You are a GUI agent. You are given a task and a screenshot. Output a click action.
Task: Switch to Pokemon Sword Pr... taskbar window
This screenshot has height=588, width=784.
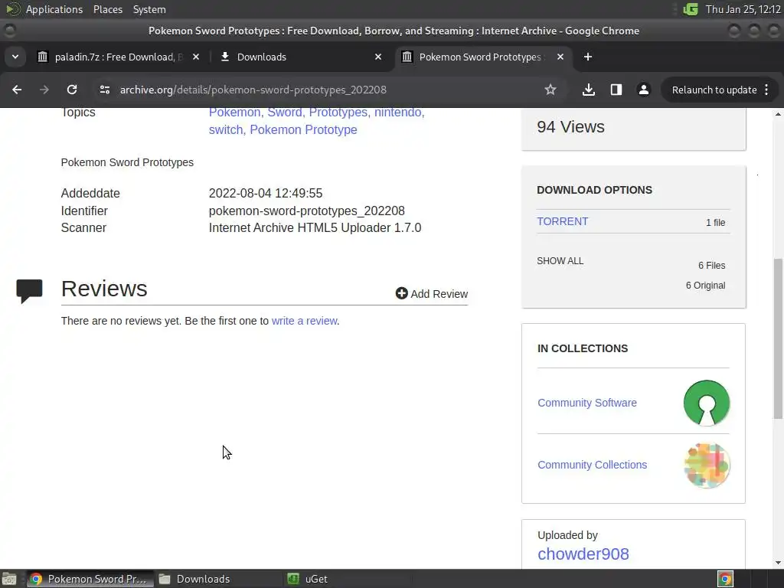[90, 579]
